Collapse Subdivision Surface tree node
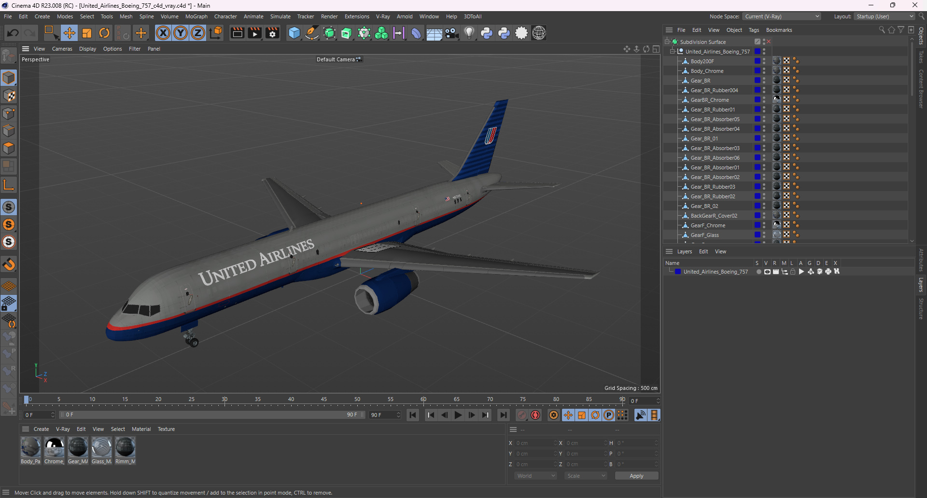 click(667, 41)
